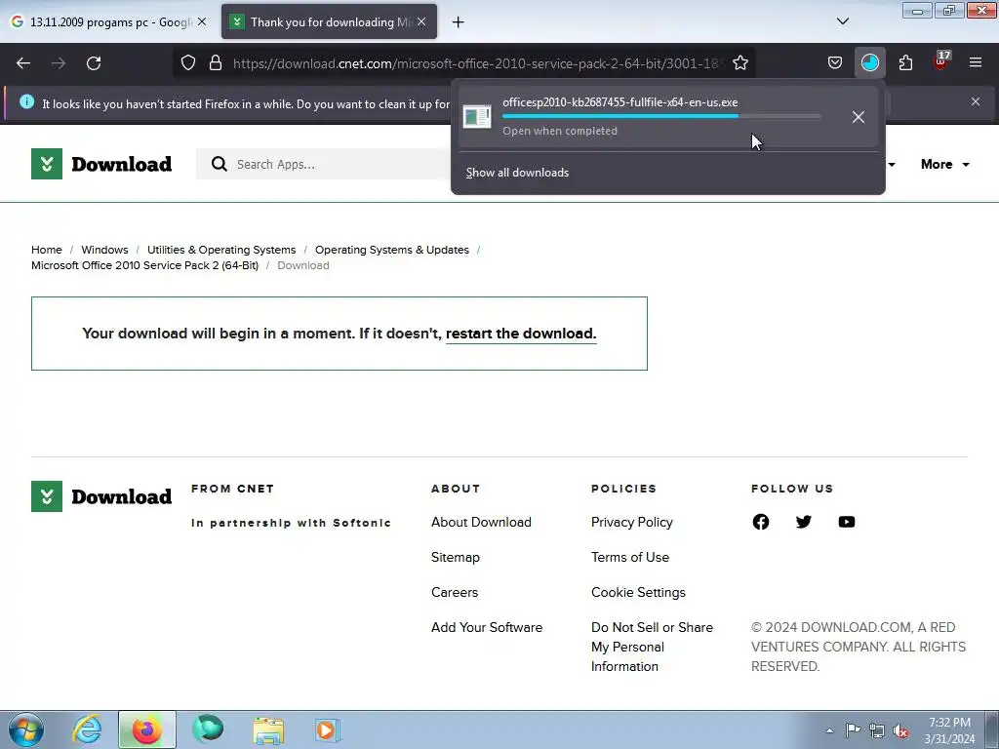This screenshot has width=999, height=749.
Task: List all tabs with the chevron
Action: click(842, 21)
